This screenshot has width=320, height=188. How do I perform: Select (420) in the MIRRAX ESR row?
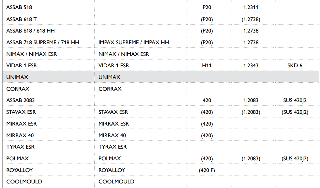pos(207,124)
